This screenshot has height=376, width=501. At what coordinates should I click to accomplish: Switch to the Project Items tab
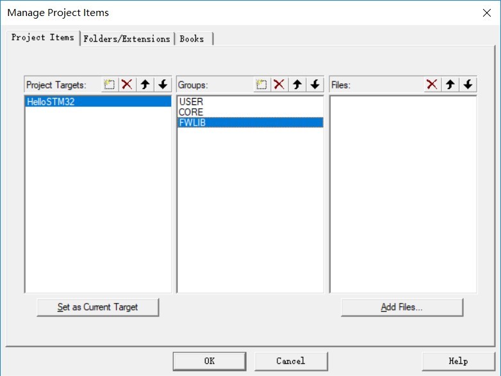pos(43,38)
